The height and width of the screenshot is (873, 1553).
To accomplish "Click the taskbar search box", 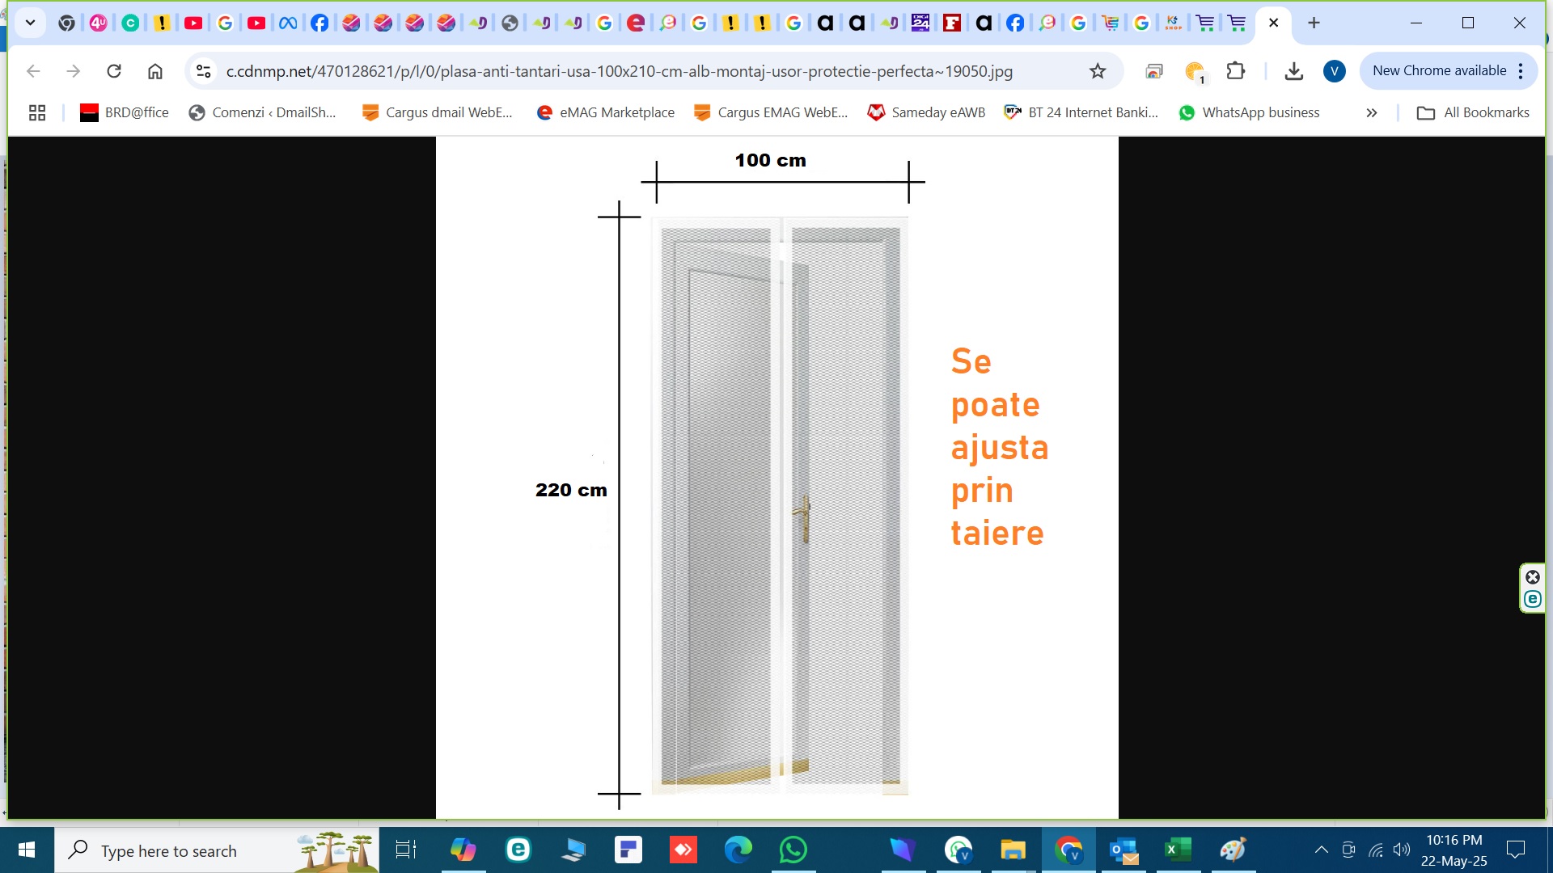I will coord(217,850).
